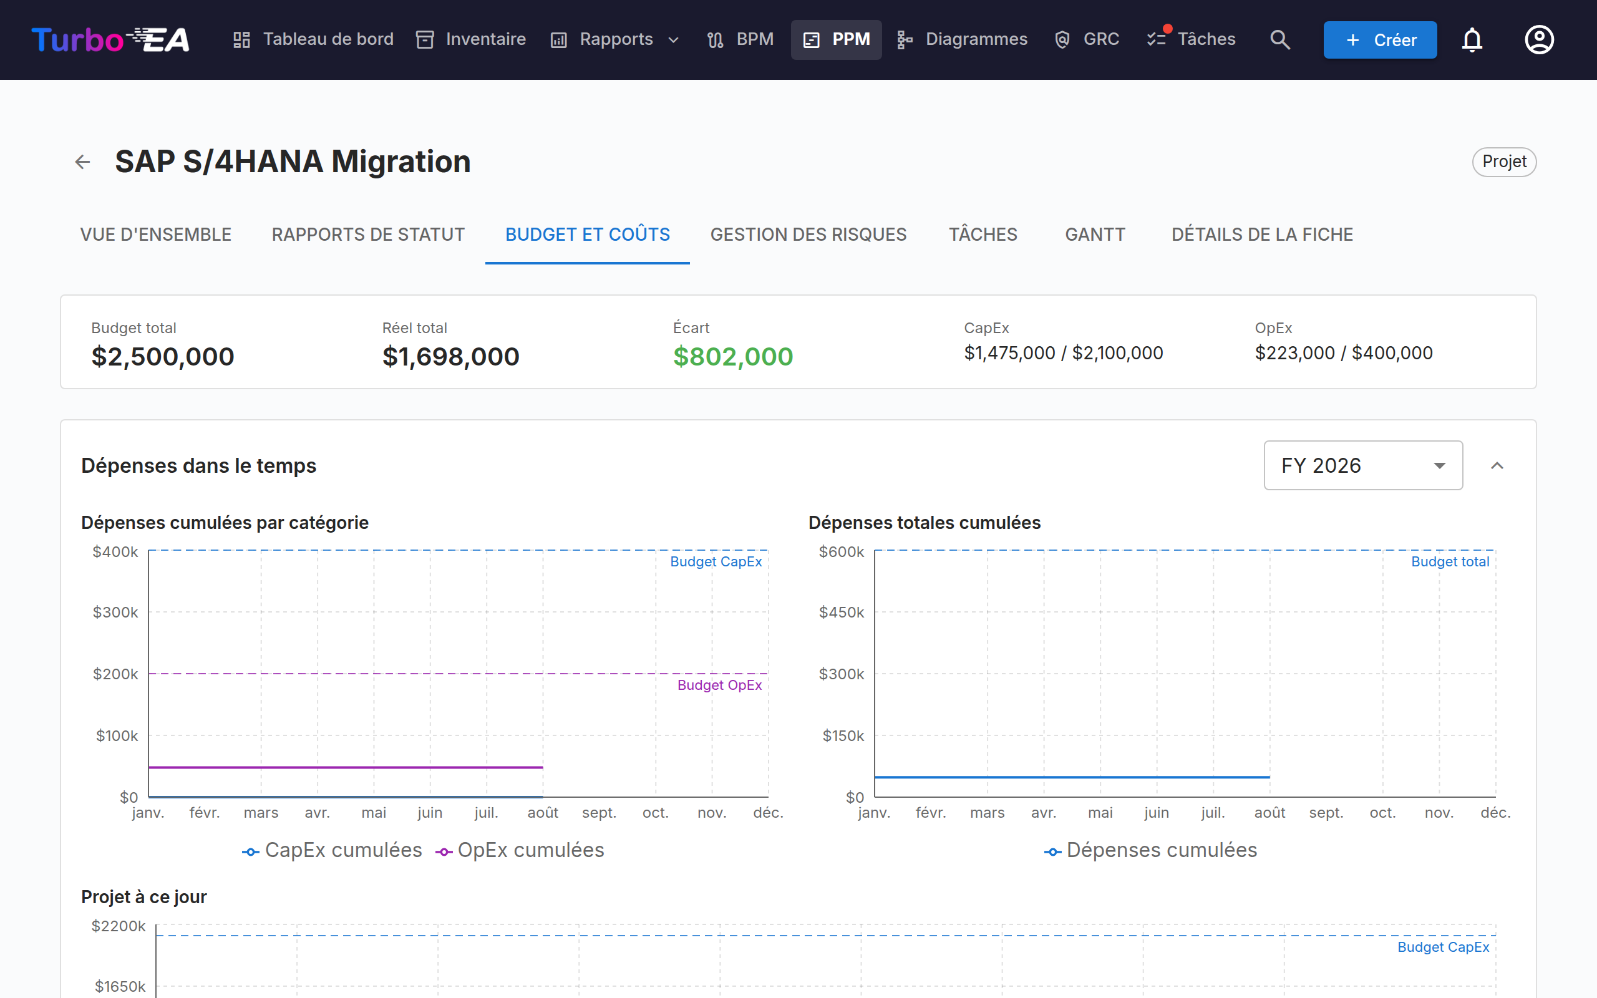The width and height of the screenshot is (1597, 998).
Task: Open Diagrammes section
Action: tap(962, 39)
